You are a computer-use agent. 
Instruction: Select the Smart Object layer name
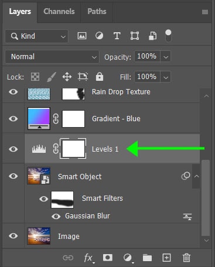(x=80, y=177)
